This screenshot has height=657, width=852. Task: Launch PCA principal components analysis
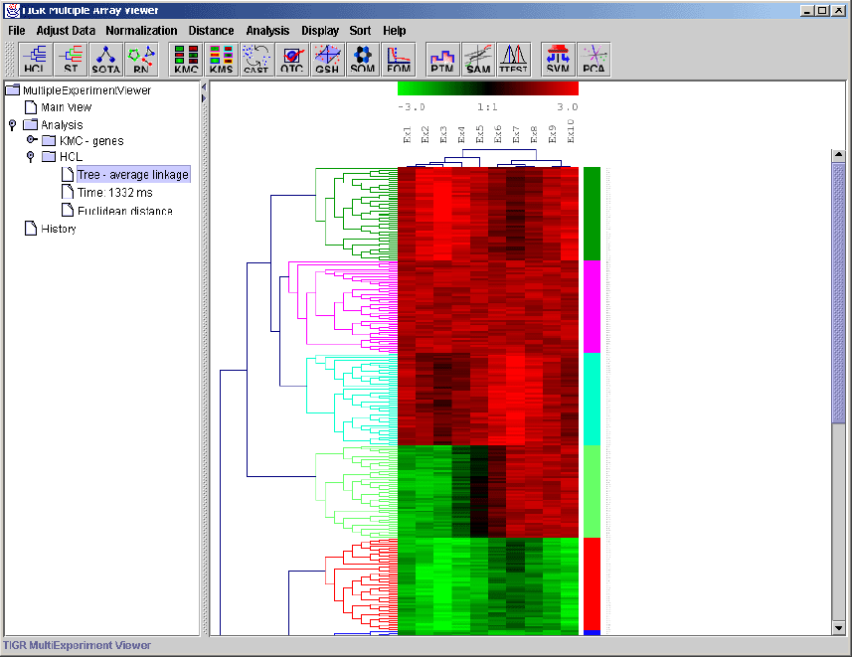click(x=595, y=60)
